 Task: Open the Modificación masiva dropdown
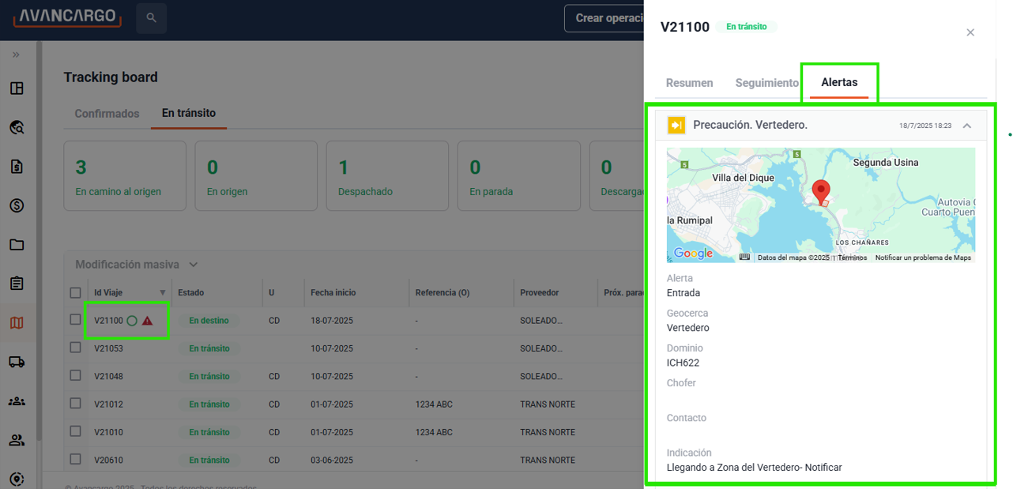click(136, 265)
